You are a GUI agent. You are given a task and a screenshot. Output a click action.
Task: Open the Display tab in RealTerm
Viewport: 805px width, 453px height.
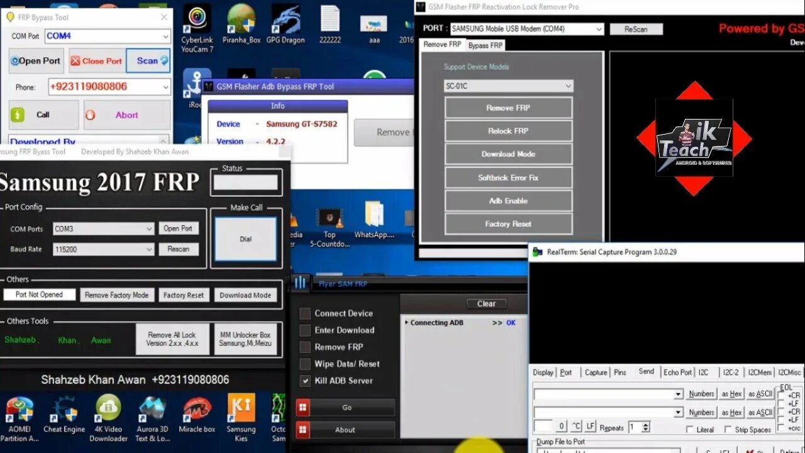(543, 372)
